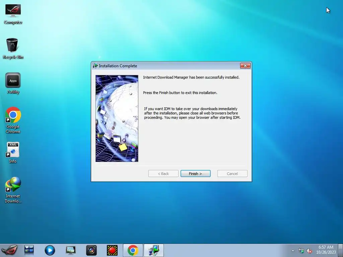Open the clock showing 6:57 AM
Image resolution: width=343 pixels, height=257 pixels.
click(x=326, y=250)
